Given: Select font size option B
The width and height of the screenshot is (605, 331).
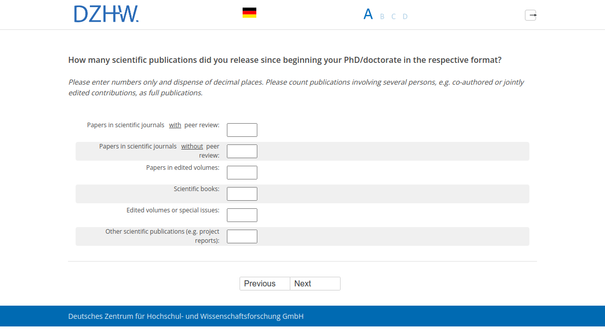Looking at the screenshot, I should point(382,17).
